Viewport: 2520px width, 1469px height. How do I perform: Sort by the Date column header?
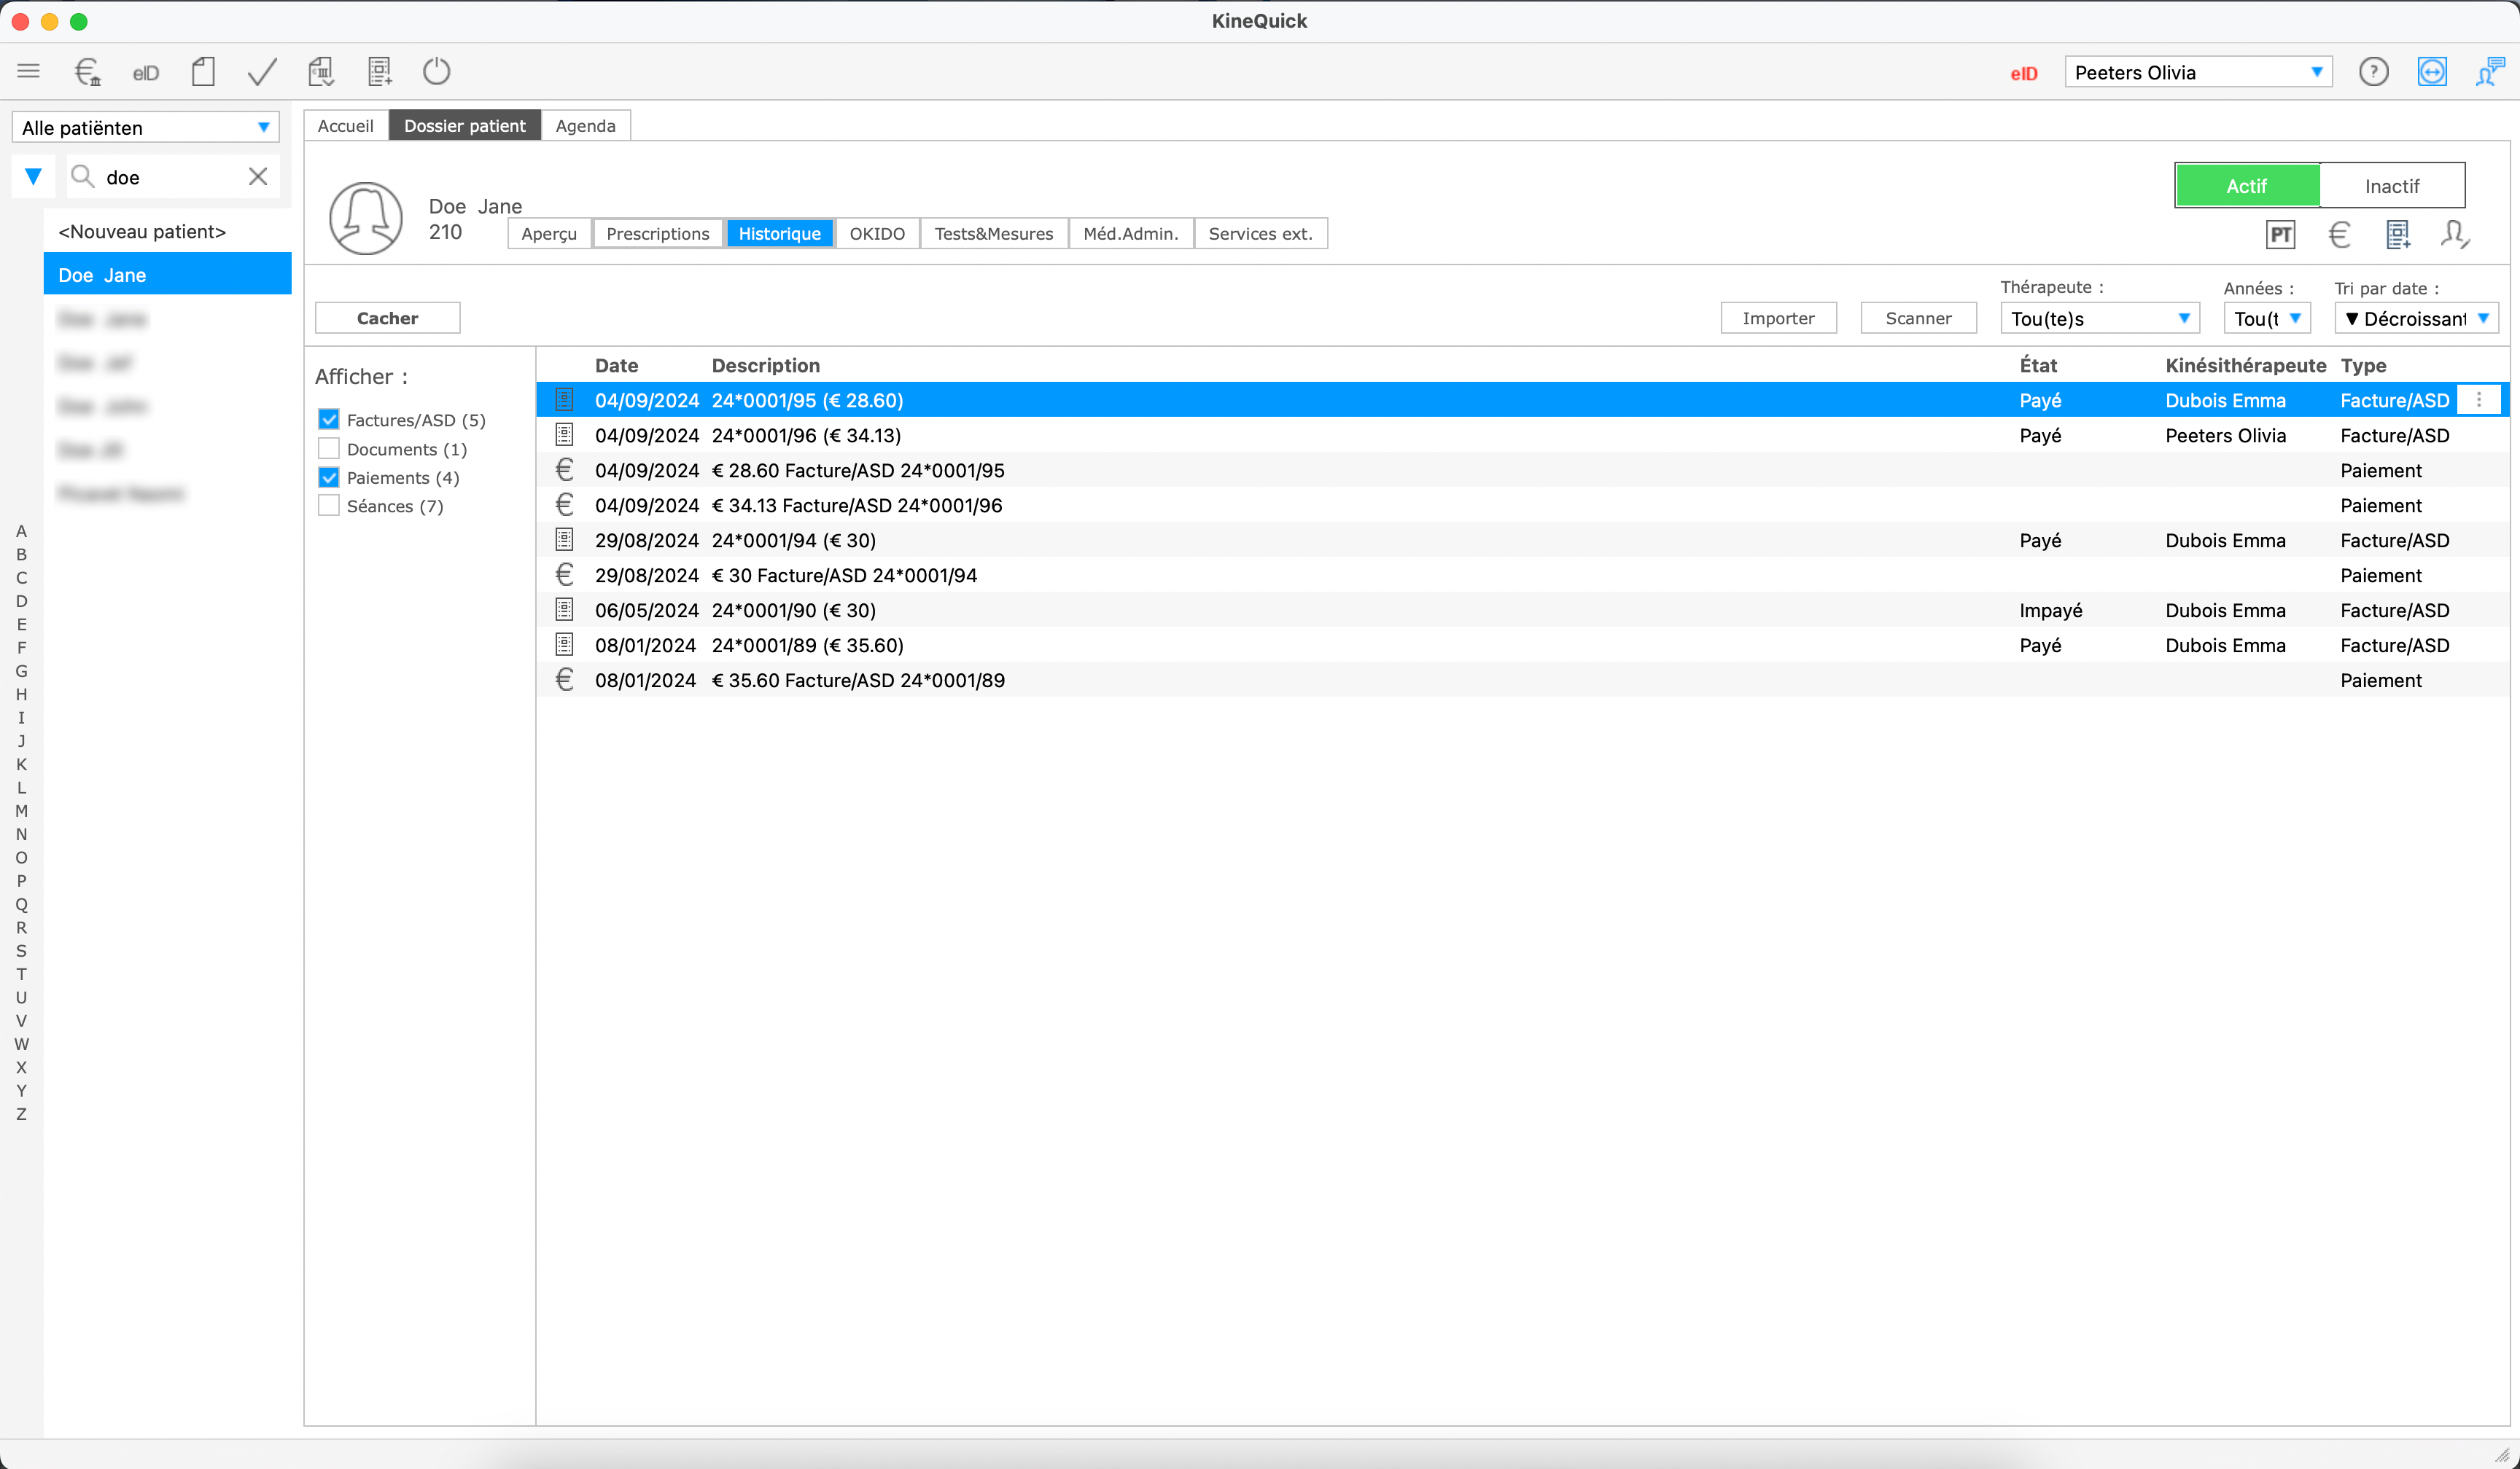(616, 366)
